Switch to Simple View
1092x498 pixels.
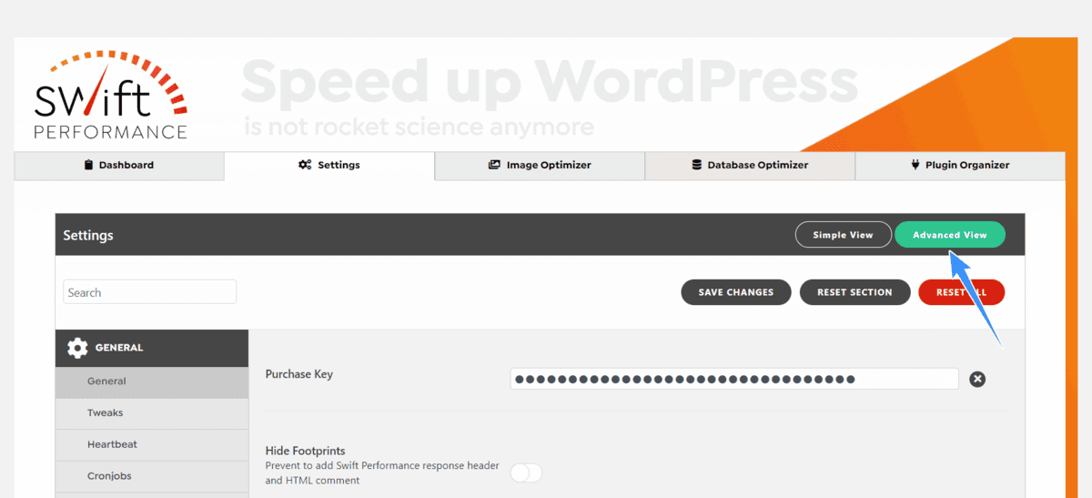(x=843, y=235)
